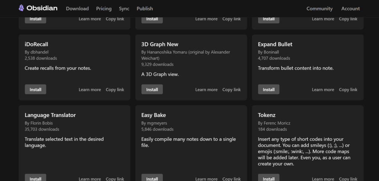Click the 5,846 downloads count

point(157,129)
